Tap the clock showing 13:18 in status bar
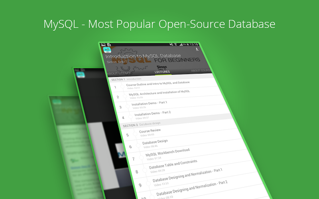 click(x=194, y=45)
